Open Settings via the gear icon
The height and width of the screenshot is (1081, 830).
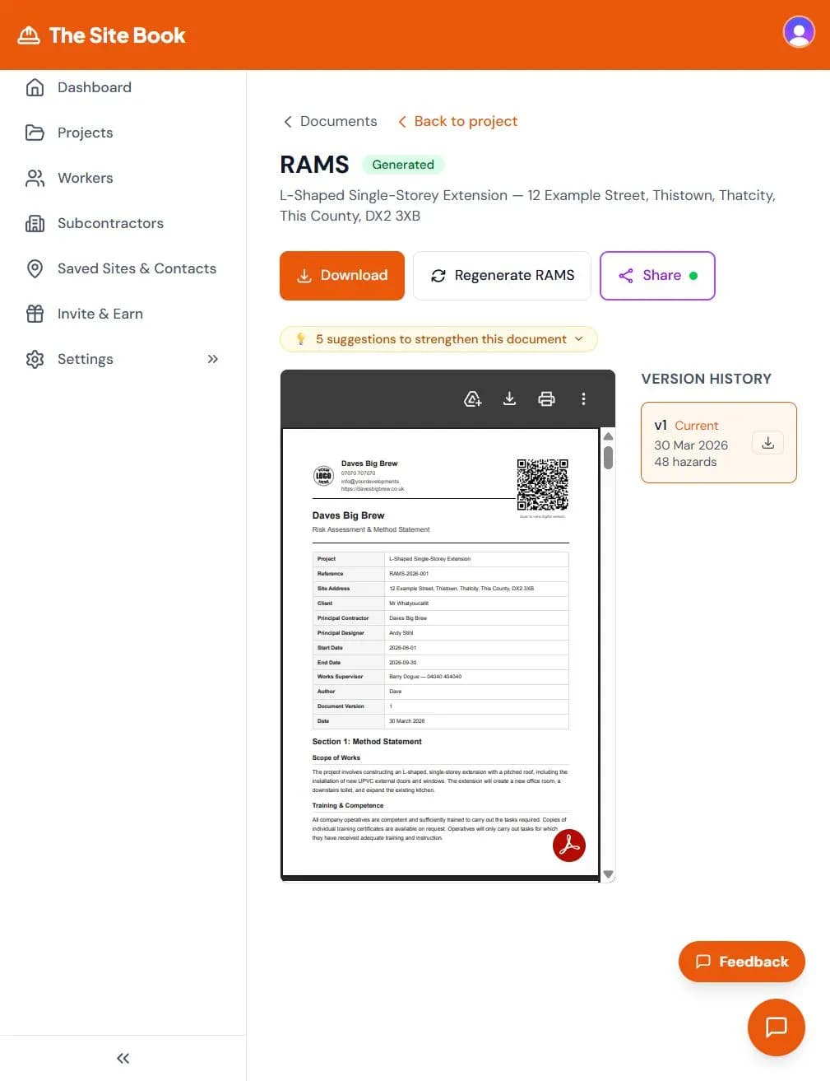point(34,359)
